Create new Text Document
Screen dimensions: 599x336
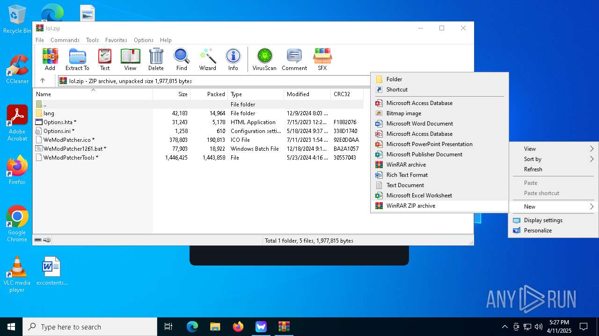(439, 185)
